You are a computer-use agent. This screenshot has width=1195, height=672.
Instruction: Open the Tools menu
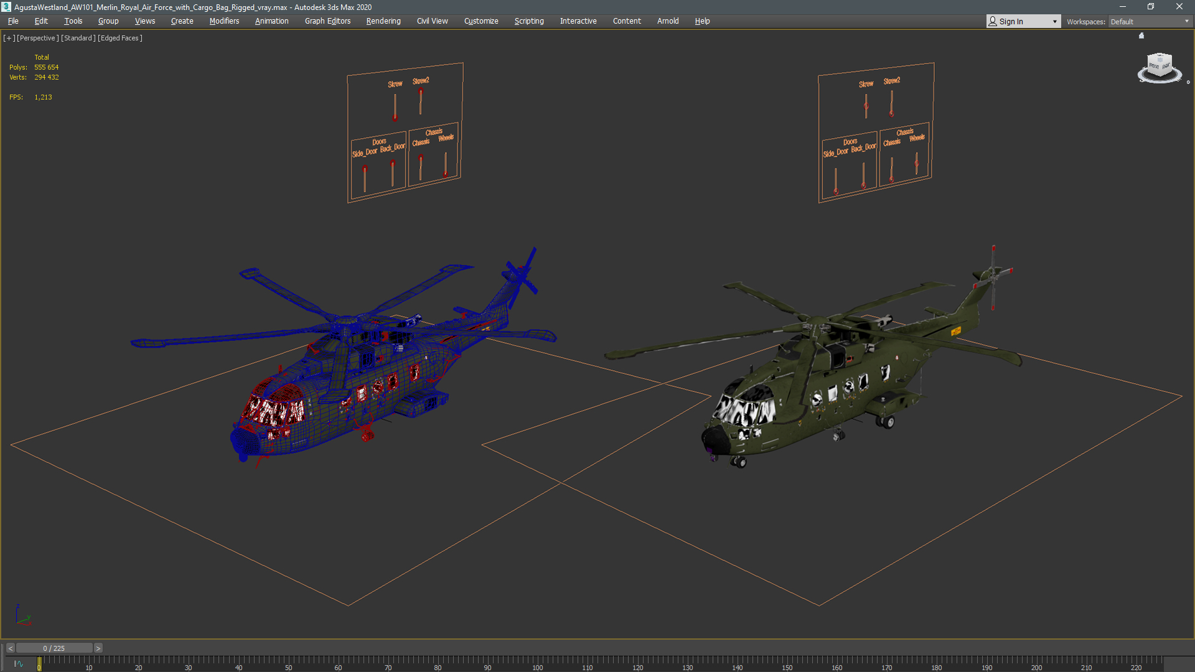point(73,21)
